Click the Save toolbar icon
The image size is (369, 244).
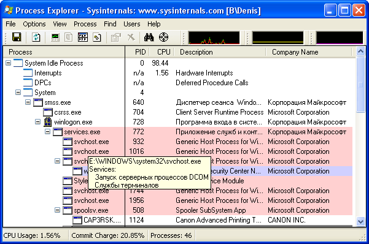click(17, 37)
